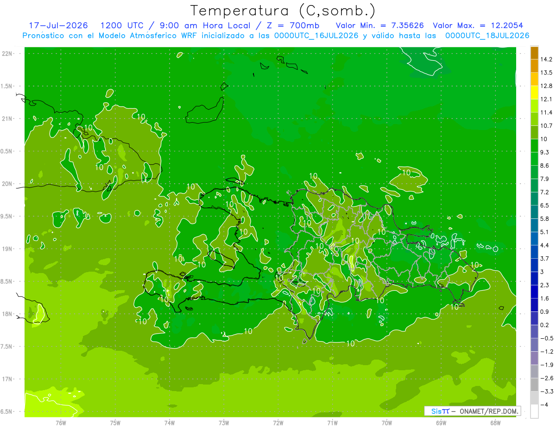Click the 'Temperatura (C,somb.)' chart title
The height and width of the screenshot is (429, 556).
pos(283,11)
